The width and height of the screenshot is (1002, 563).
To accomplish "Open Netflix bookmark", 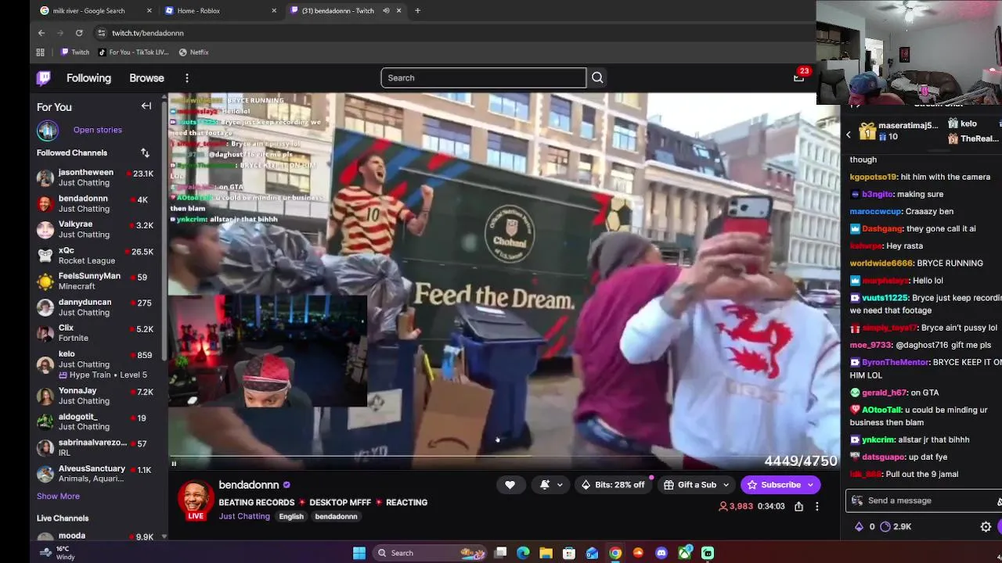I will (193, 52).
